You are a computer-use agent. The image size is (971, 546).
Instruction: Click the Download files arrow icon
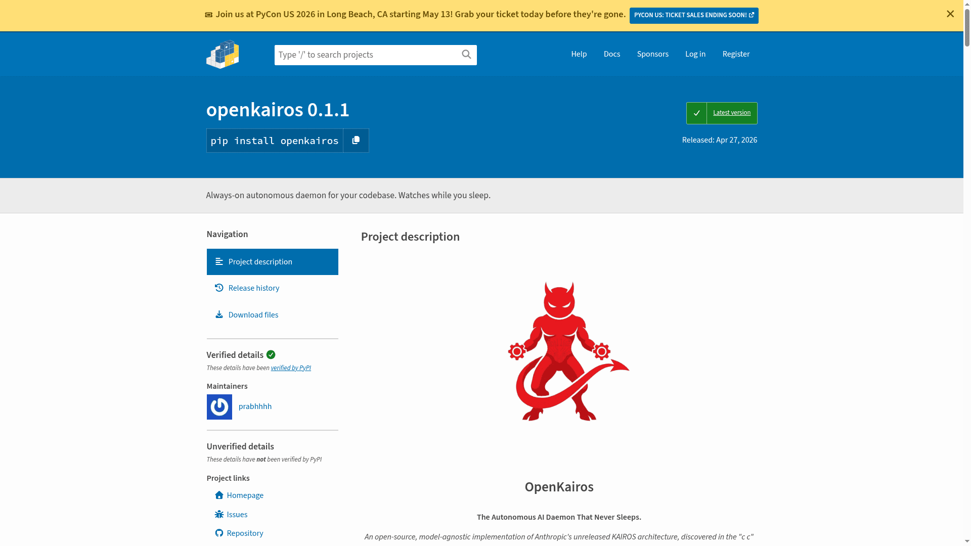coord(219,314)
